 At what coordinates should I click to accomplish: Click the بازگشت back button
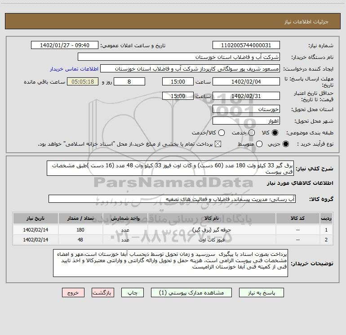click(103, 293)
